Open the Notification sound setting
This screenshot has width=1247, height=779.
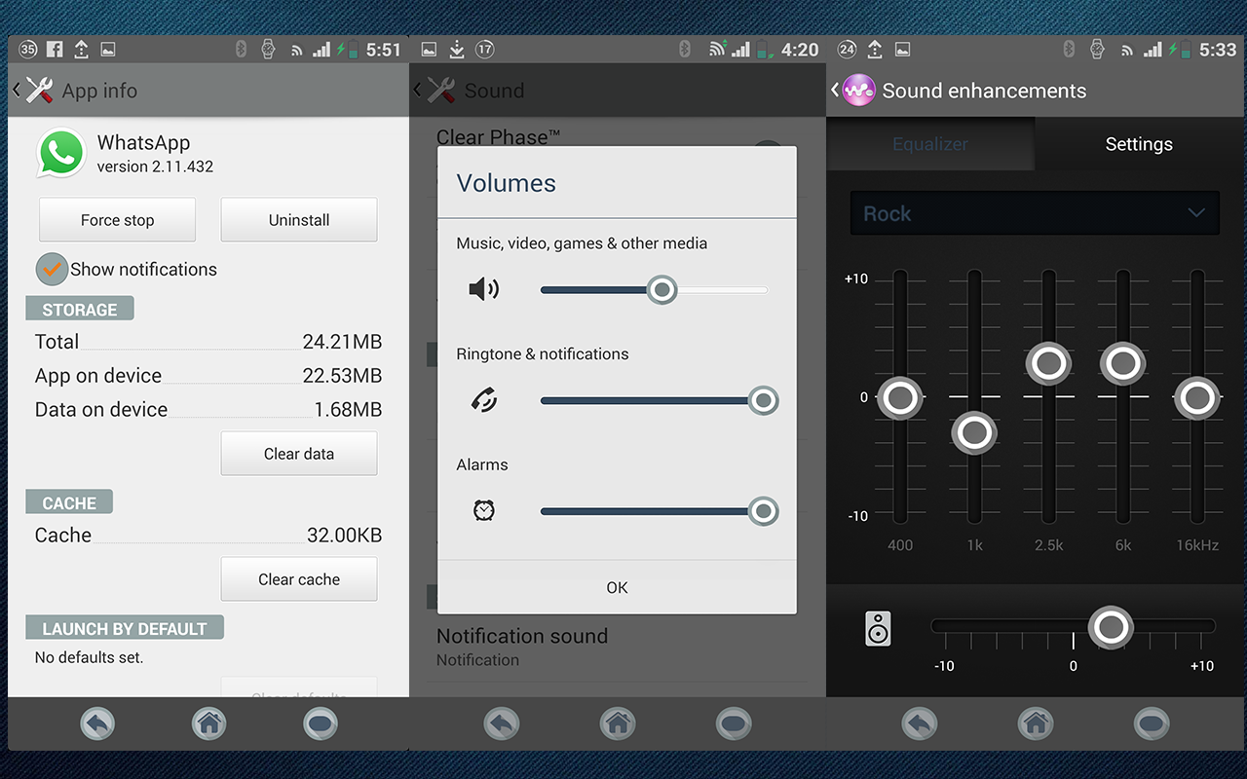tap(617, 647)
